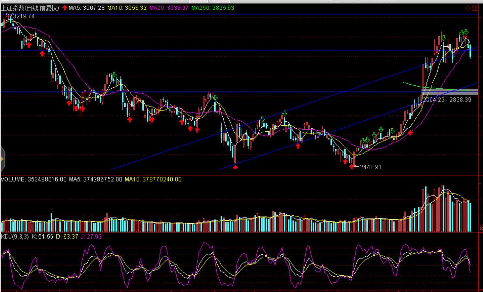Click the gray gap zone rectangle
The width and height of the screenshot is (483, 292).
pos(450,92)
